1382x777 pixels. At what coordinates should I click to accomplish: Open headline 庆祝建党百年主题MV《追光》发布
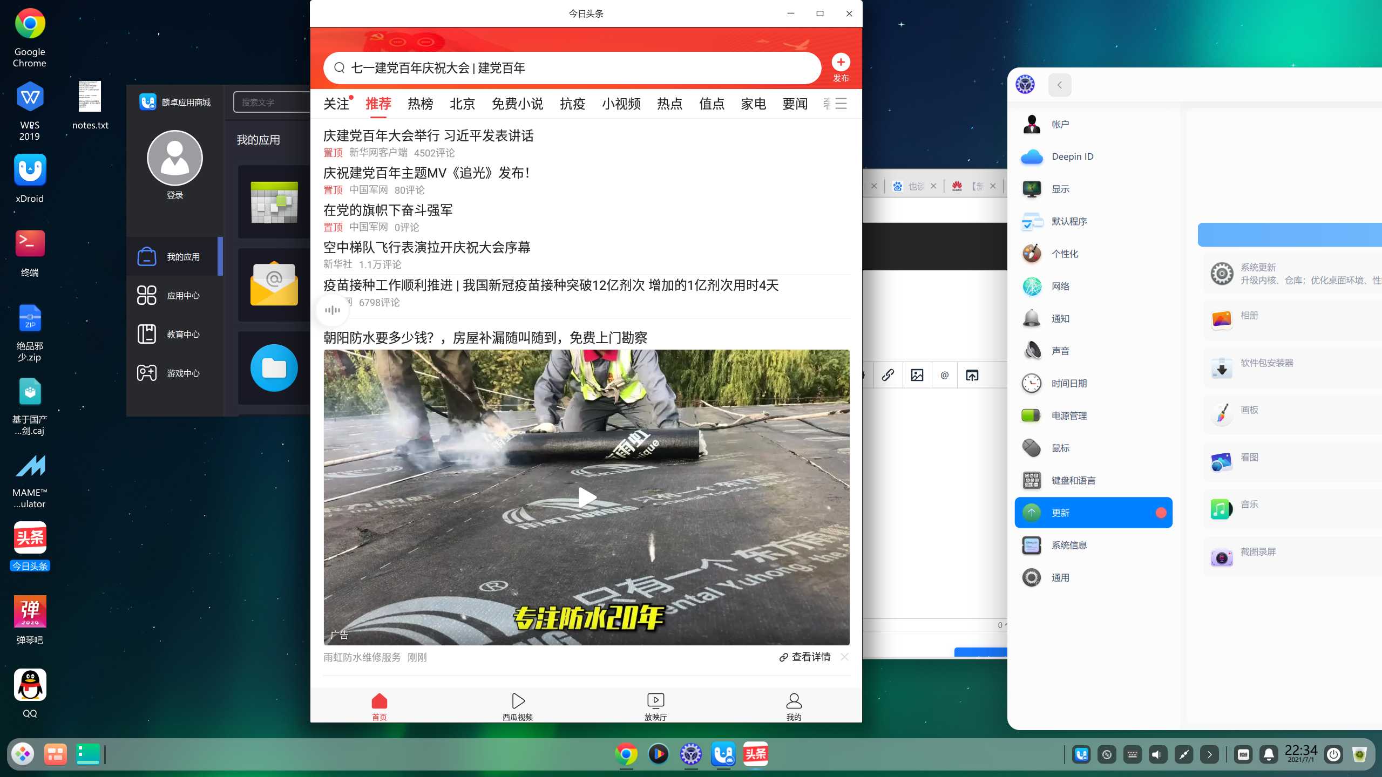426,173
